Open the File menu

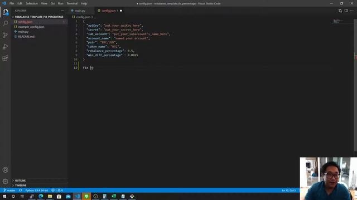[x=12, y=3]
